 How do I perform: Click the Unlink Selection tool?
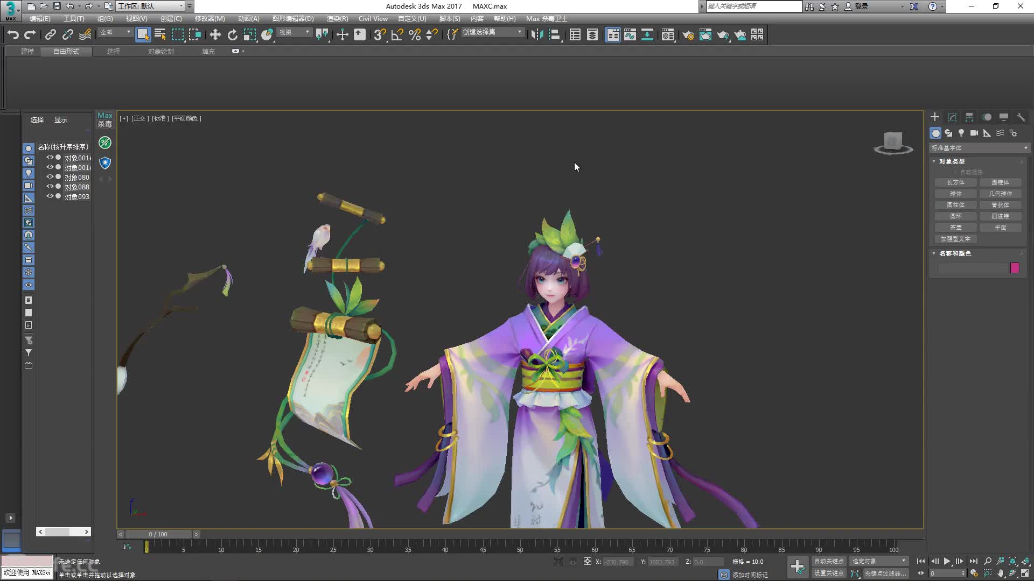pyautogui.click(x=68, y=35)
